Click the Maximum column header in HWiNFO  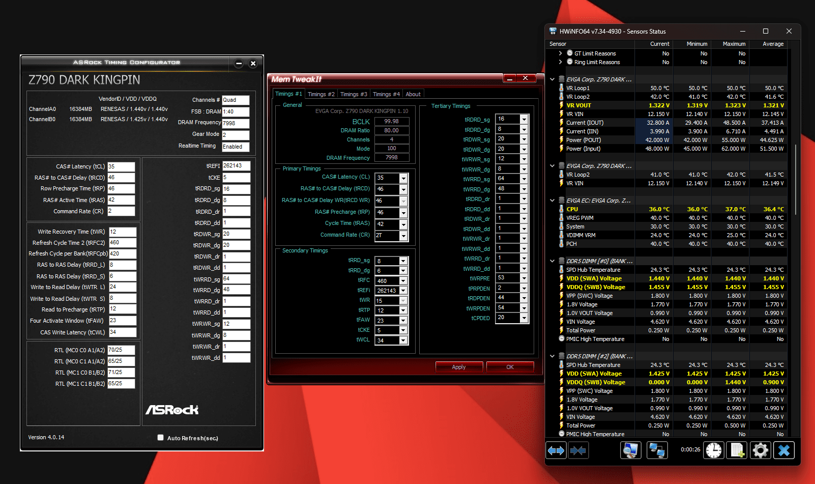[x=731, y=44]
